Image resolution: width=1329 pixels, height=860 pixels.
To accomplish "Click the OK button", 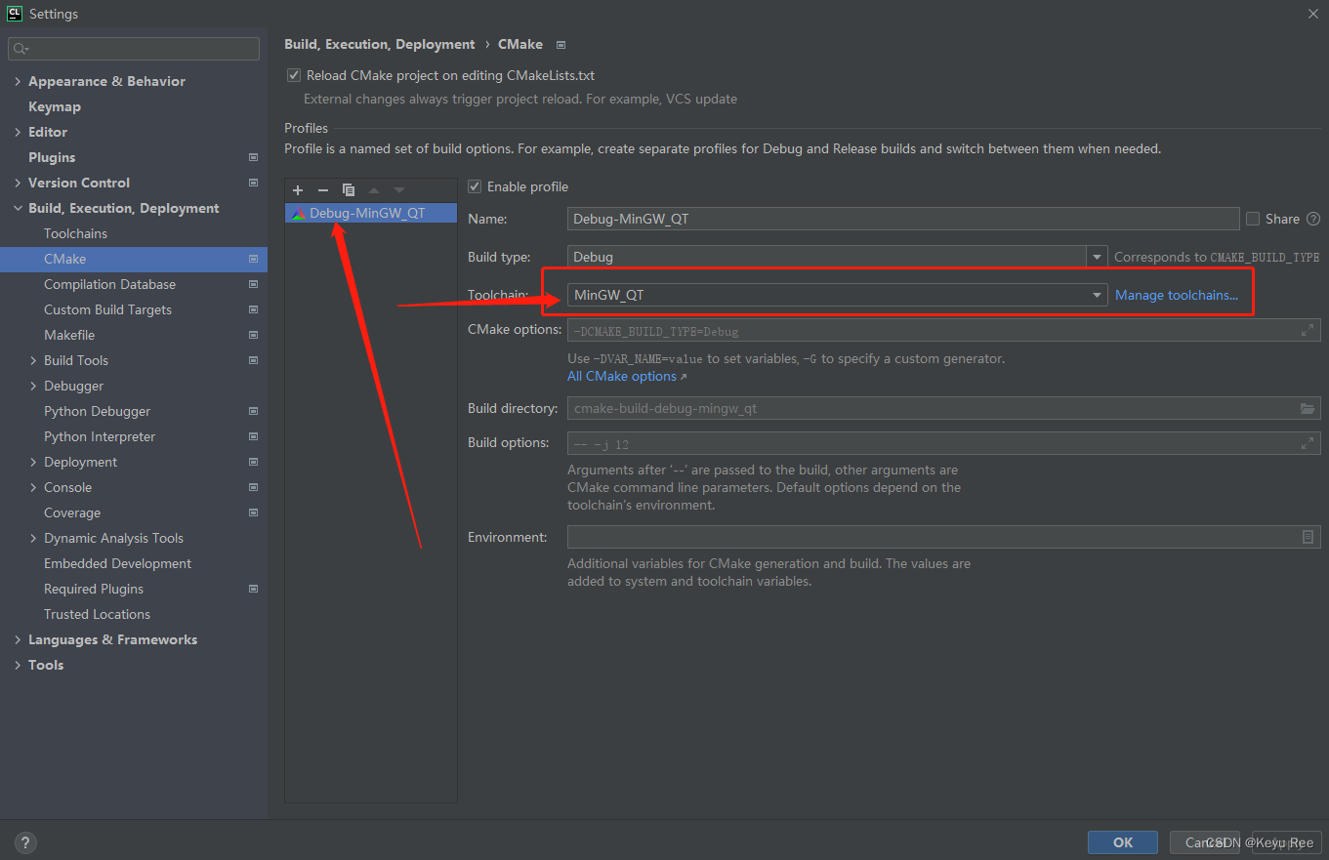I will (x=1123, y=842).
